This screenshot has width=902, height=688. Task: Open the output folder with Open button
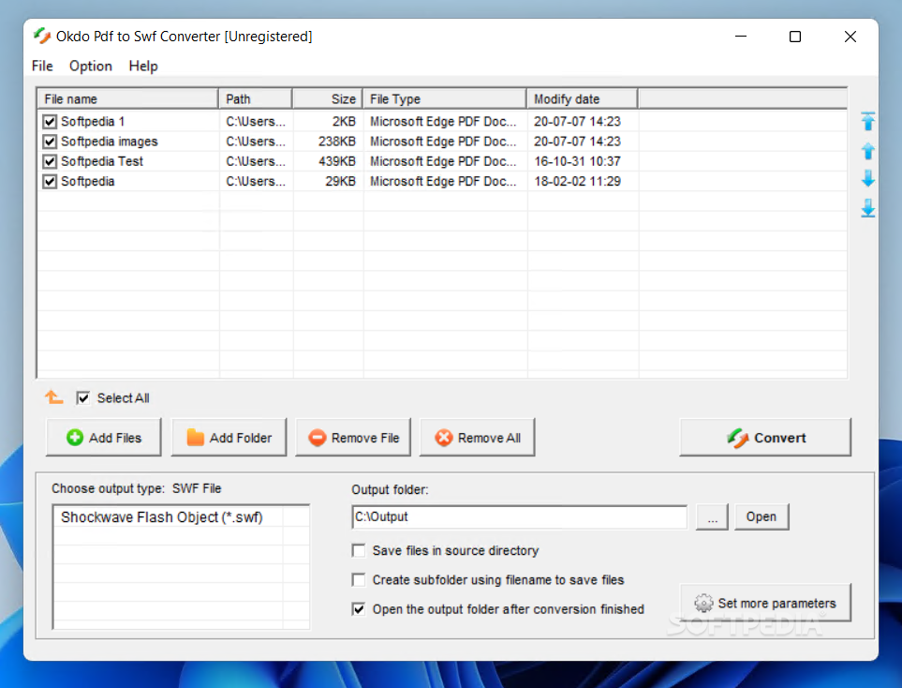[762, 516]
